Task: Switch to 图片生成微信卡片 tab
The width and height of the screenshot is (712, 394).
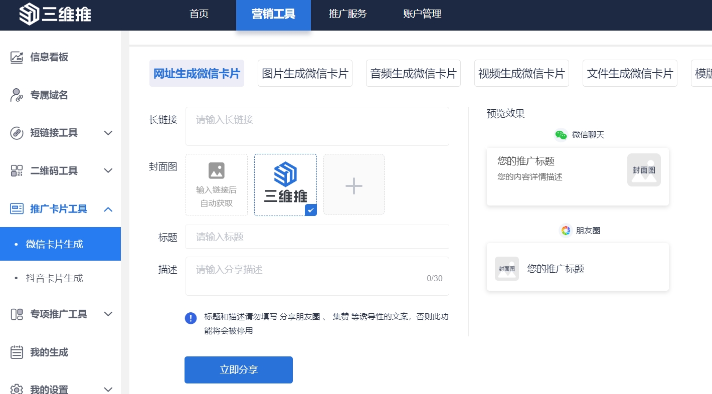Action: [x=305, y=74]
